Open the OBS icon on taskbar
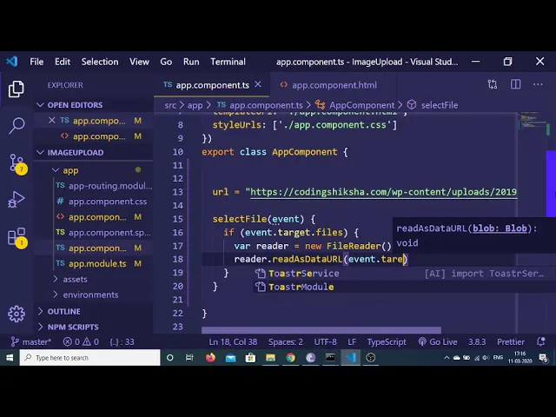The height and width of the screenshot is (417, 556). click(x=371, y=357)
